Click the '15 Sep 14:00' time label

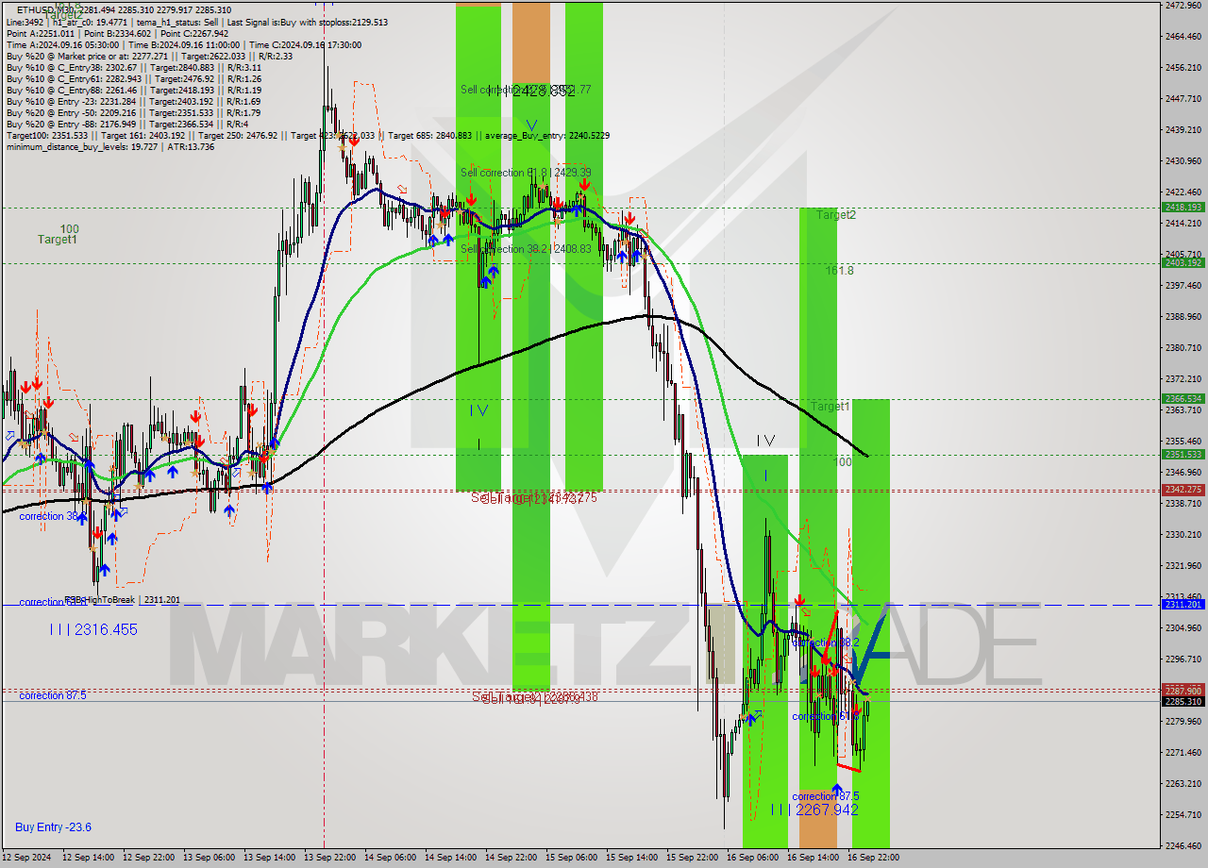(x=631, y=858)
